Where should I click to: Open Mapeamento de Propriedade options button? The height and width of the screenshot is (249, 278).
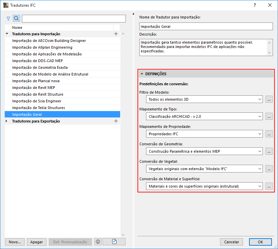click(x=269, y=134)
